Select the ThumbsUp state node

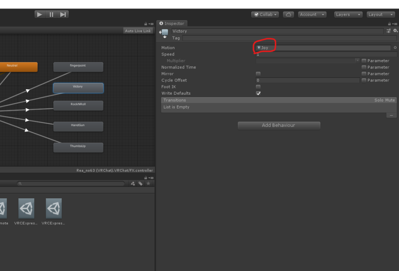point(78,147)
